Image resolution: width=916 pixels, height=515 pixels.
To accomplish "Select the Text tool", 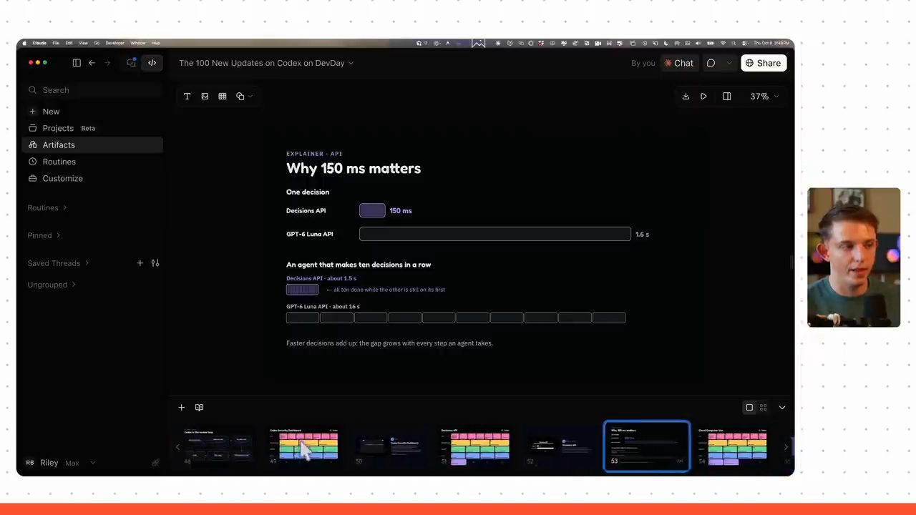I will 187,97.
